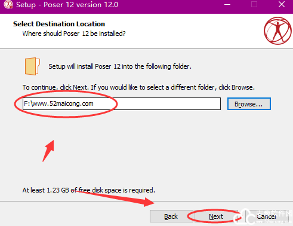The image size is (293, 226).
Task: Click 'Where should Poser 12 be installed?' text
Action: coord(74,33)
